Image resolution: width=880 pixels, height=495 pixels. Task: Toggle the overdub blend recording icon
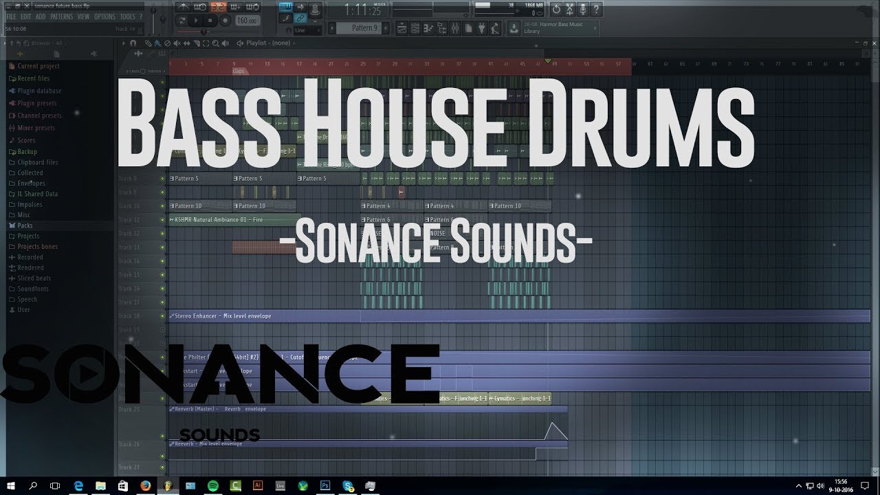pyautogui.click(x=235, y=7)
